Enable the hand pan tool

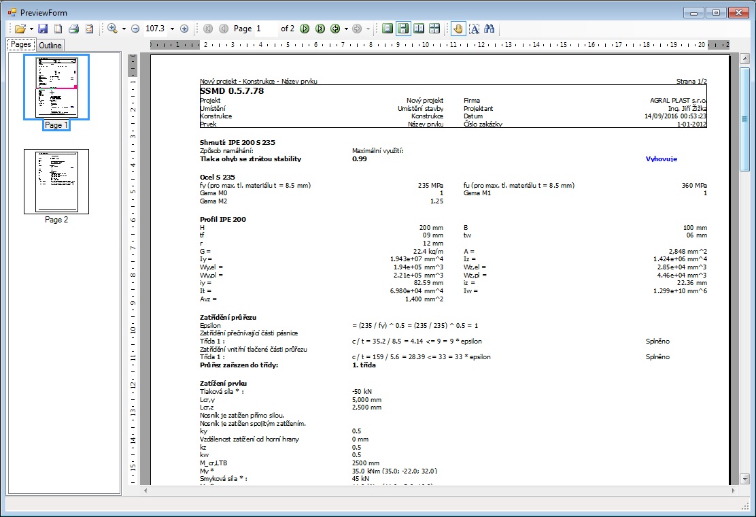click(458, 29)
